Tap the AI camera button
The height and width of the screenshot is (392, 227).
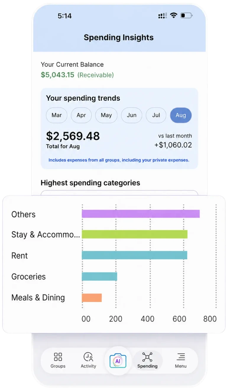pos(118,361)
